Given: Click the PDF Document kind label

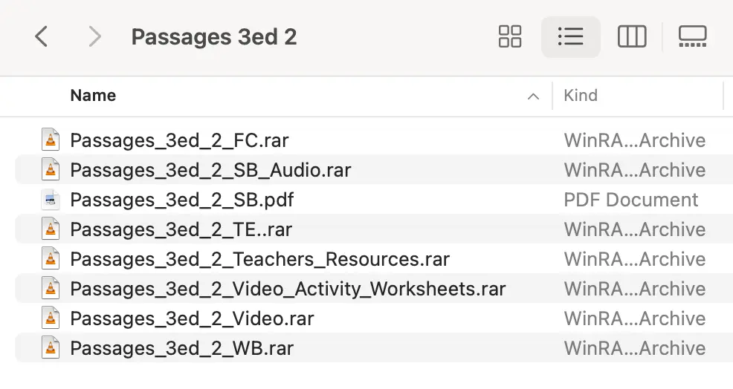Looking at the screenshot, I should (630, 200).
